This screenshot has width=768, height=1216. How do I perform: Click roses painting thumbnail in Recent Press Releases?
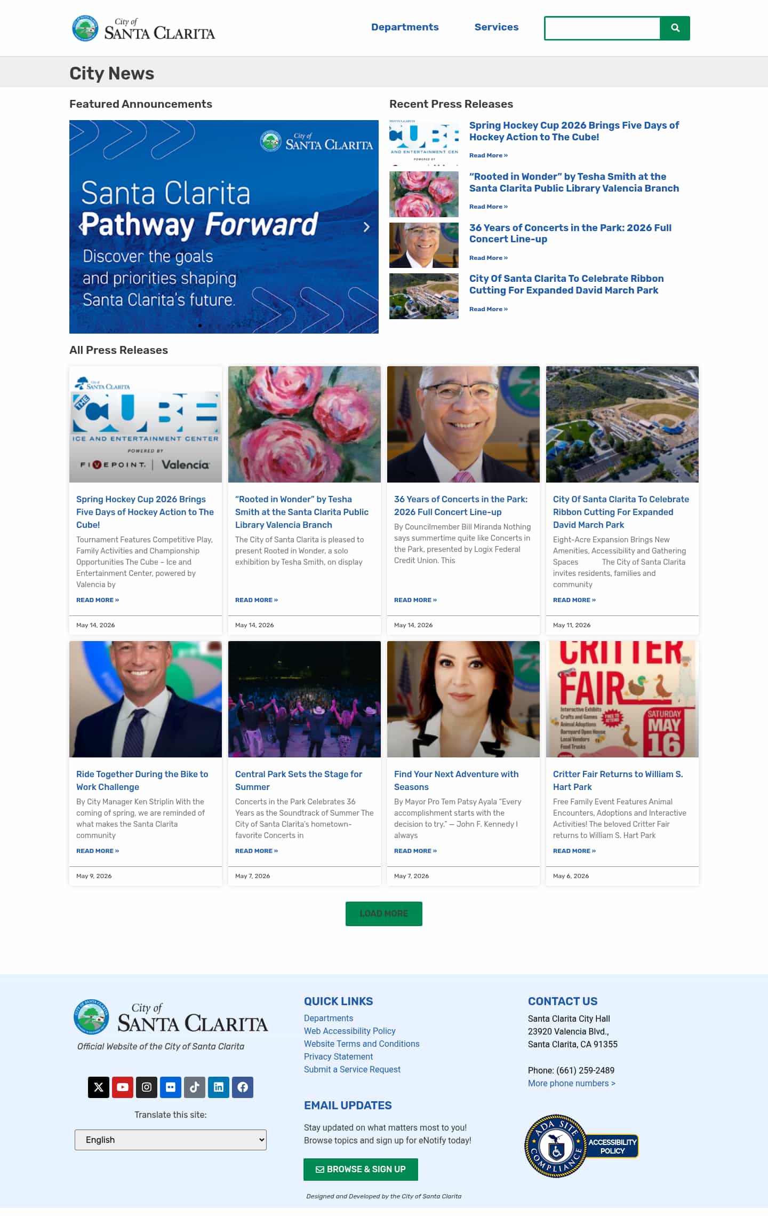click(424, 194)
